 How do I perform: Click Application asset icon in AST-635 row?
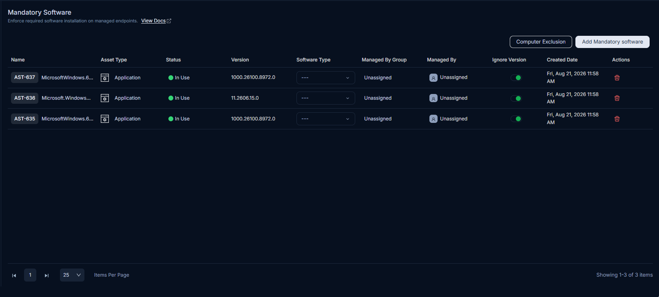click(105, 119)
